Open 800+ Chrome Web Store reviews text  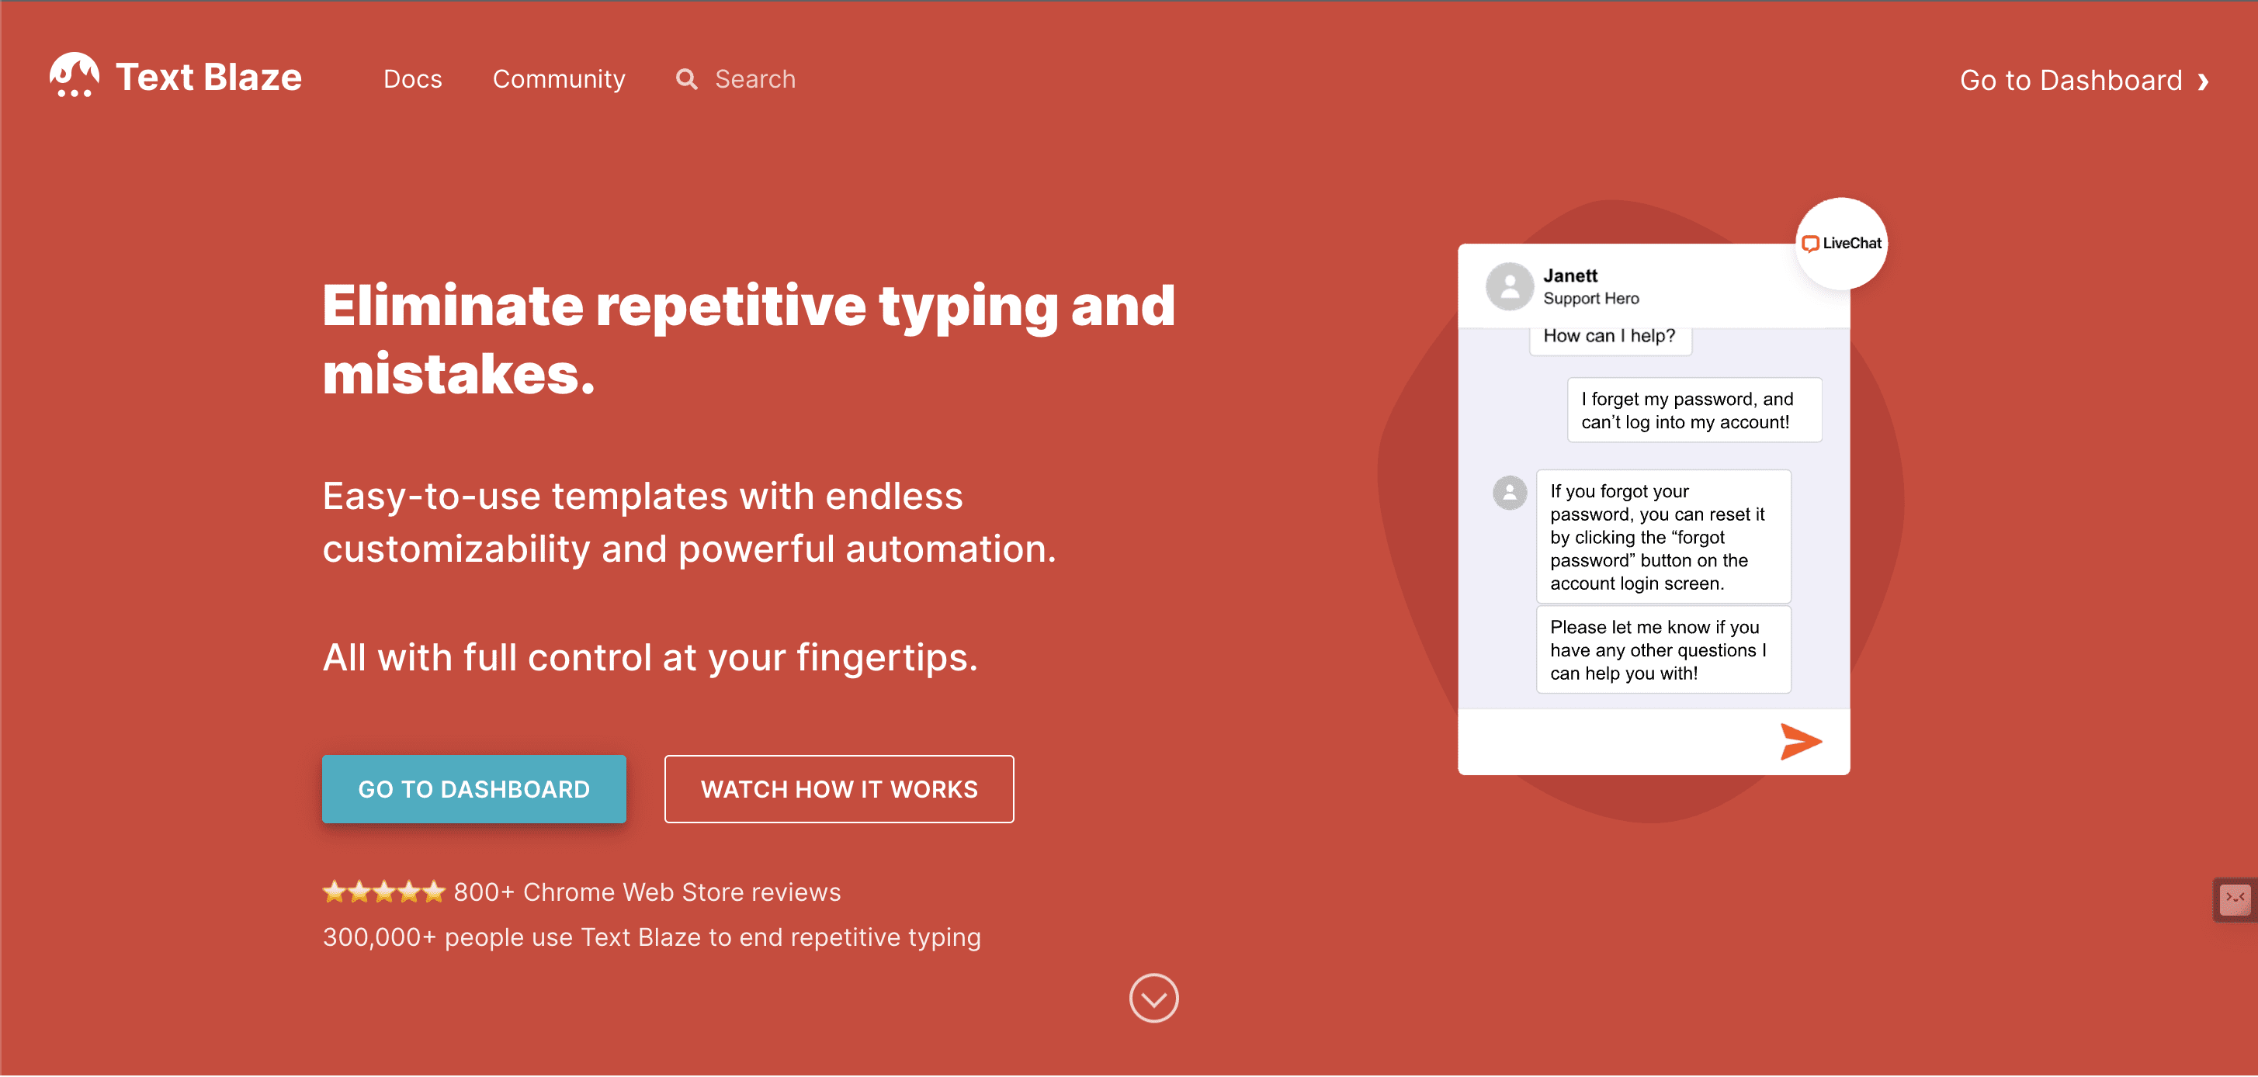point(647,892)
